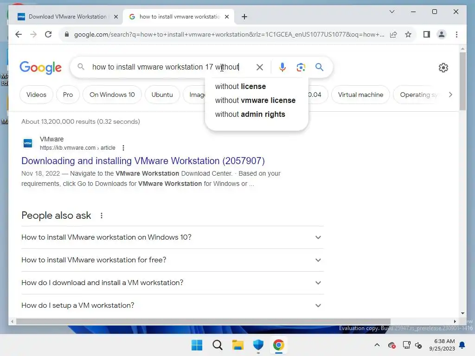475x356 pixels.
Task: Click the kb.vmware.com article URL
Action: [77, 148]
